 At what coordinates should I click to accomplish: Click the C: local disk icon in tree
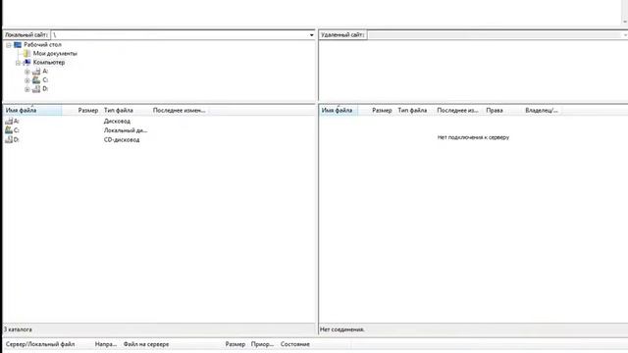[36, 80]
